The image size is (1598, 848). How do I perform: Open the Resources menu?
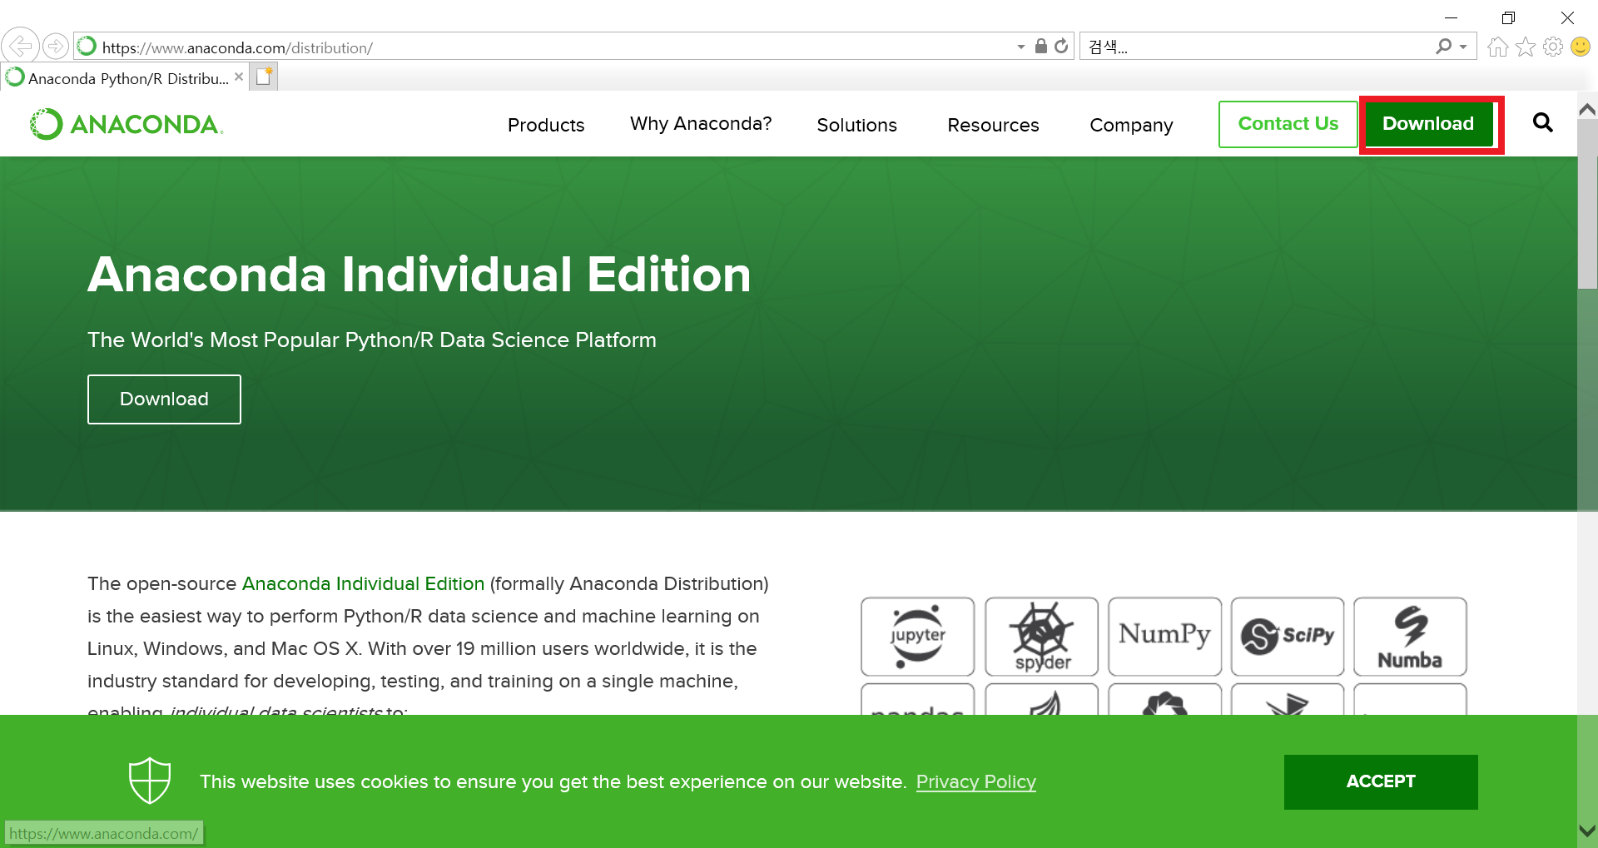(993, 125)
